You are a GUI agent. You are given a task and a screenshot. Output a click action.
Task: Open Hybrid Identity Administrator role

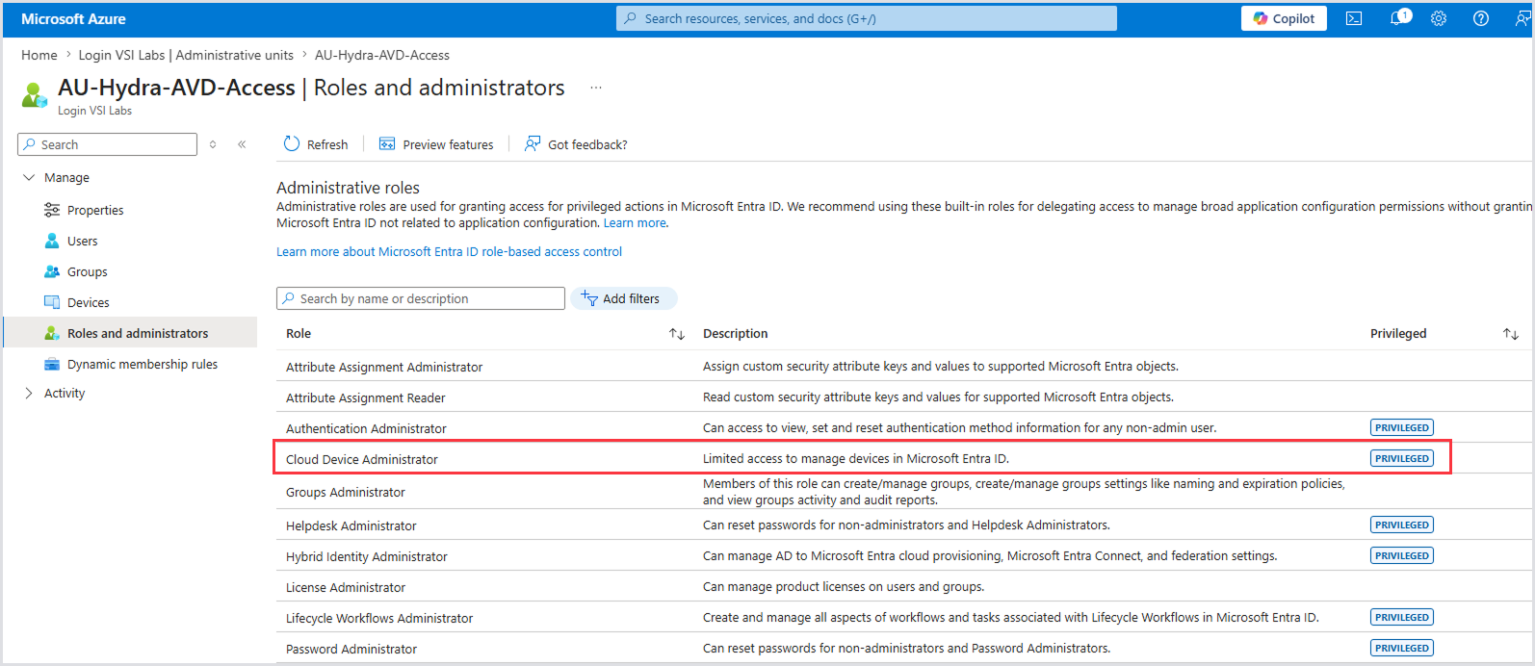367,556
